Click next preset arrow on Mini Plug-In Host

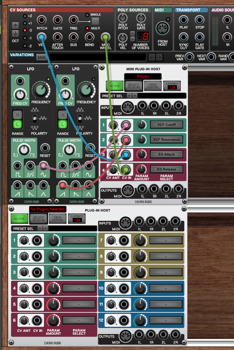click(134, 96)
